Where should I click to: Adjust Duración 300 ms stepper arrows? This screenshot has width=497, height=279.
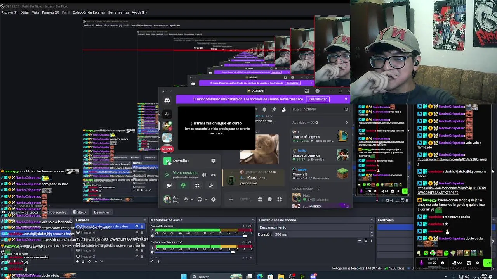click(x=372, y=234)
